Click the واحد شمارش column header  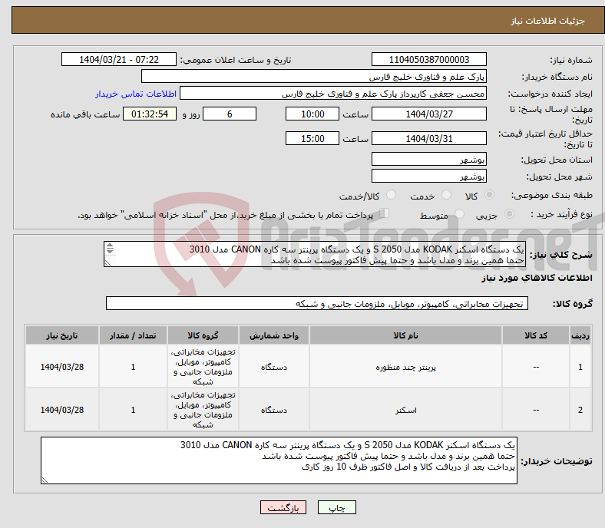274,335
